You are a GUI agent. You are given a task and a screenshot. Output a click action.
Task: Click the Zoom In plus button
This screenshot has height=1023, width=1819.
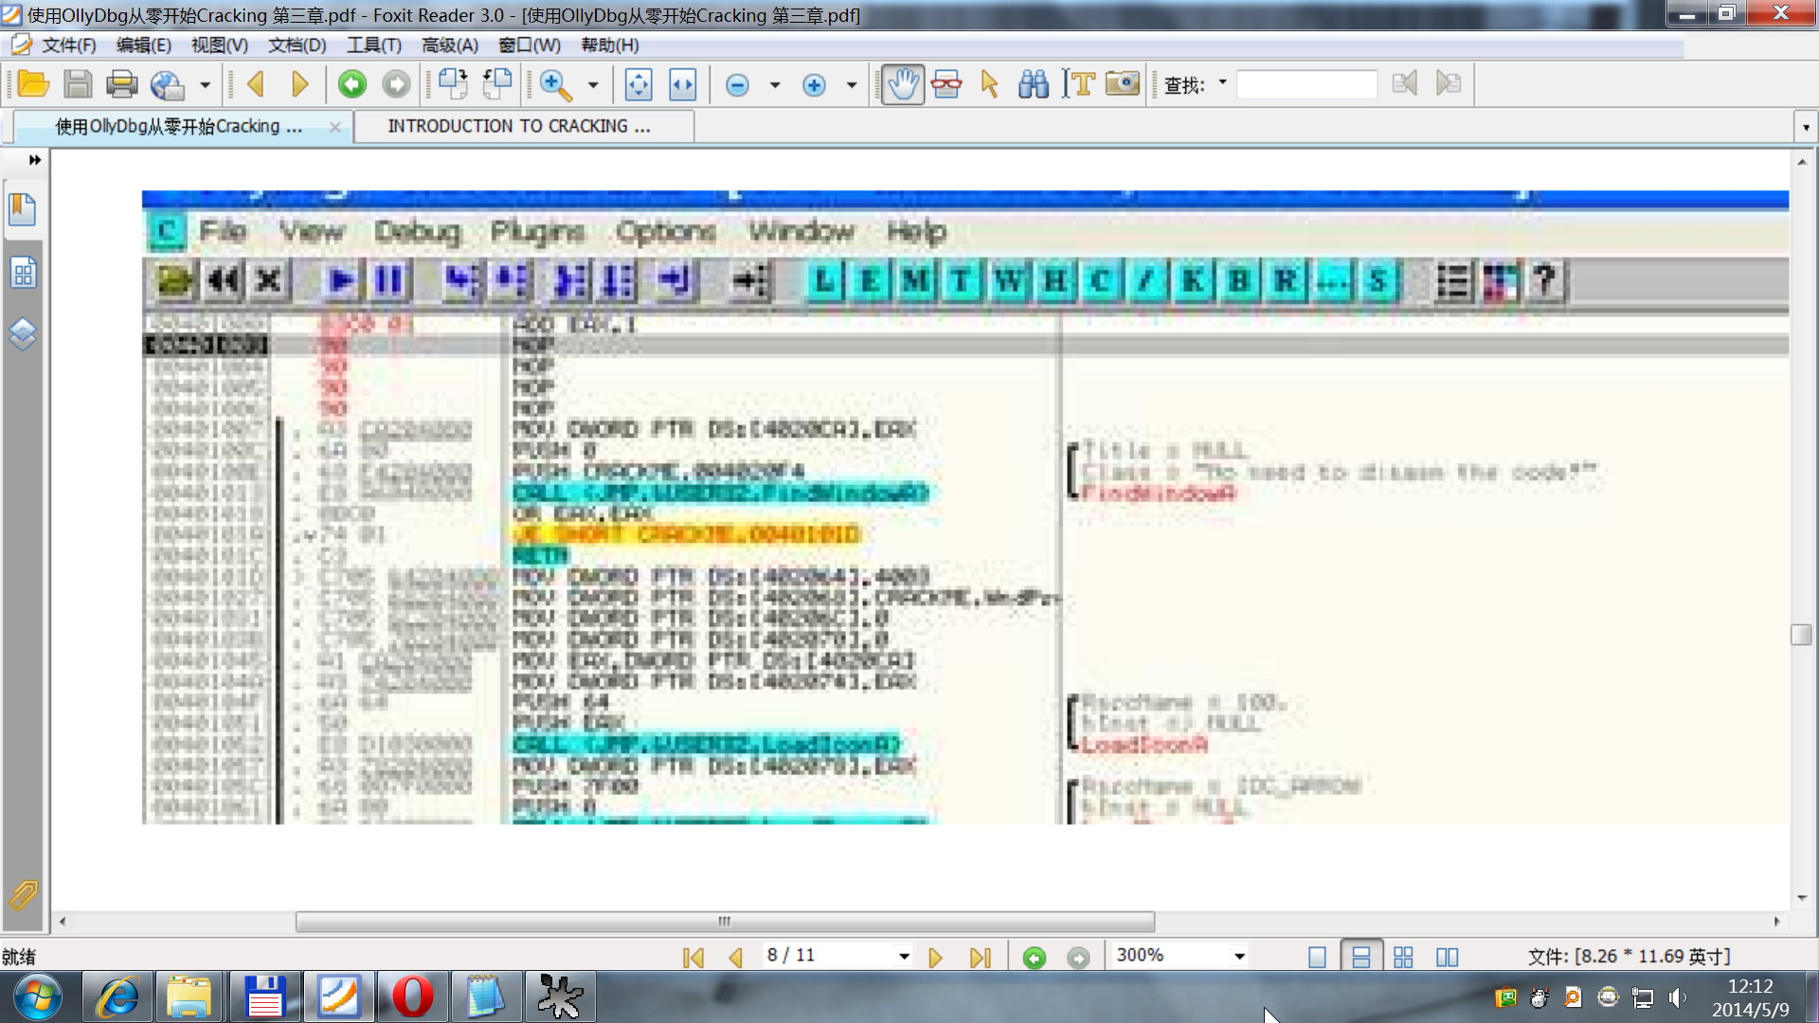pyautogui.click(x=814, y=85)
